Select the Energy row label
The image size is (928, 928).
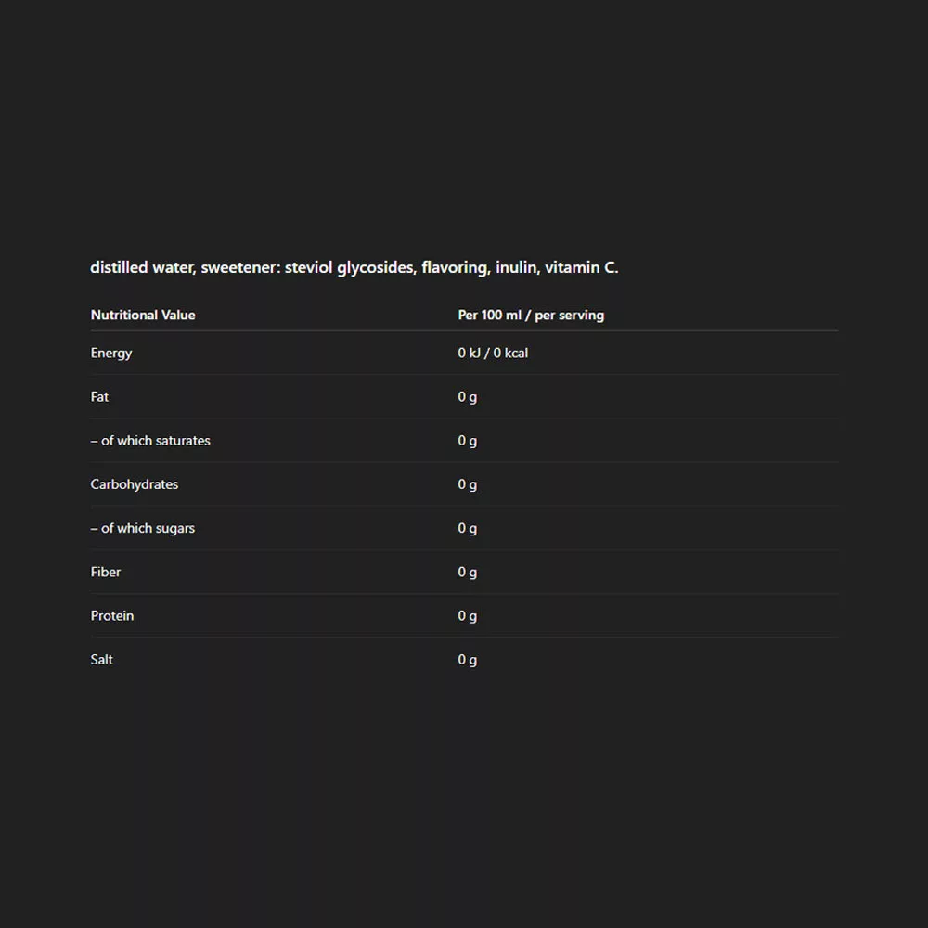[x=111, y=354]
